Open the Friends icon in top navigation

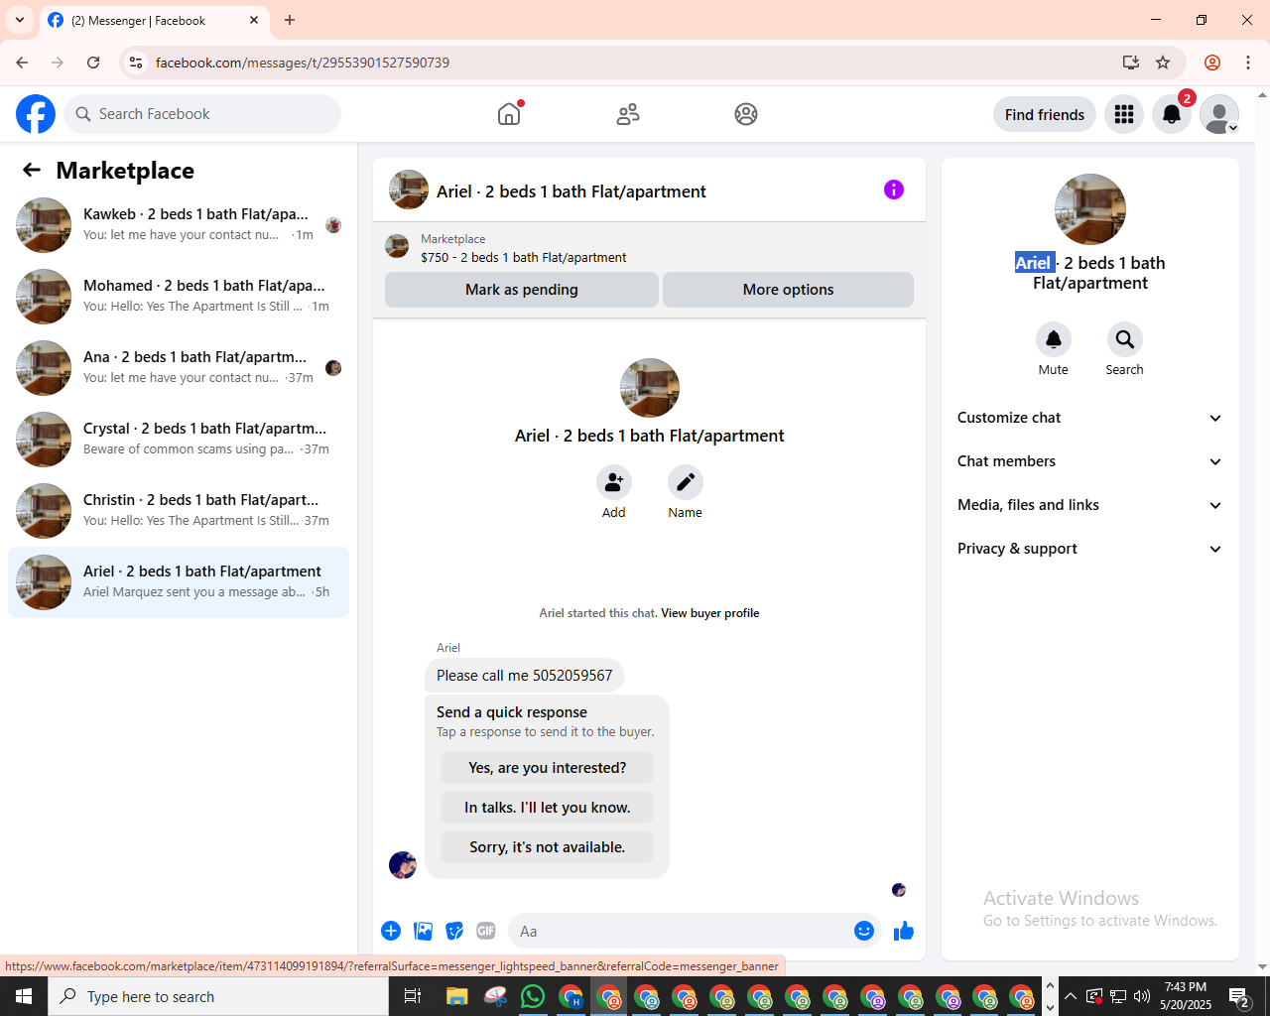[x=628, y=114]
